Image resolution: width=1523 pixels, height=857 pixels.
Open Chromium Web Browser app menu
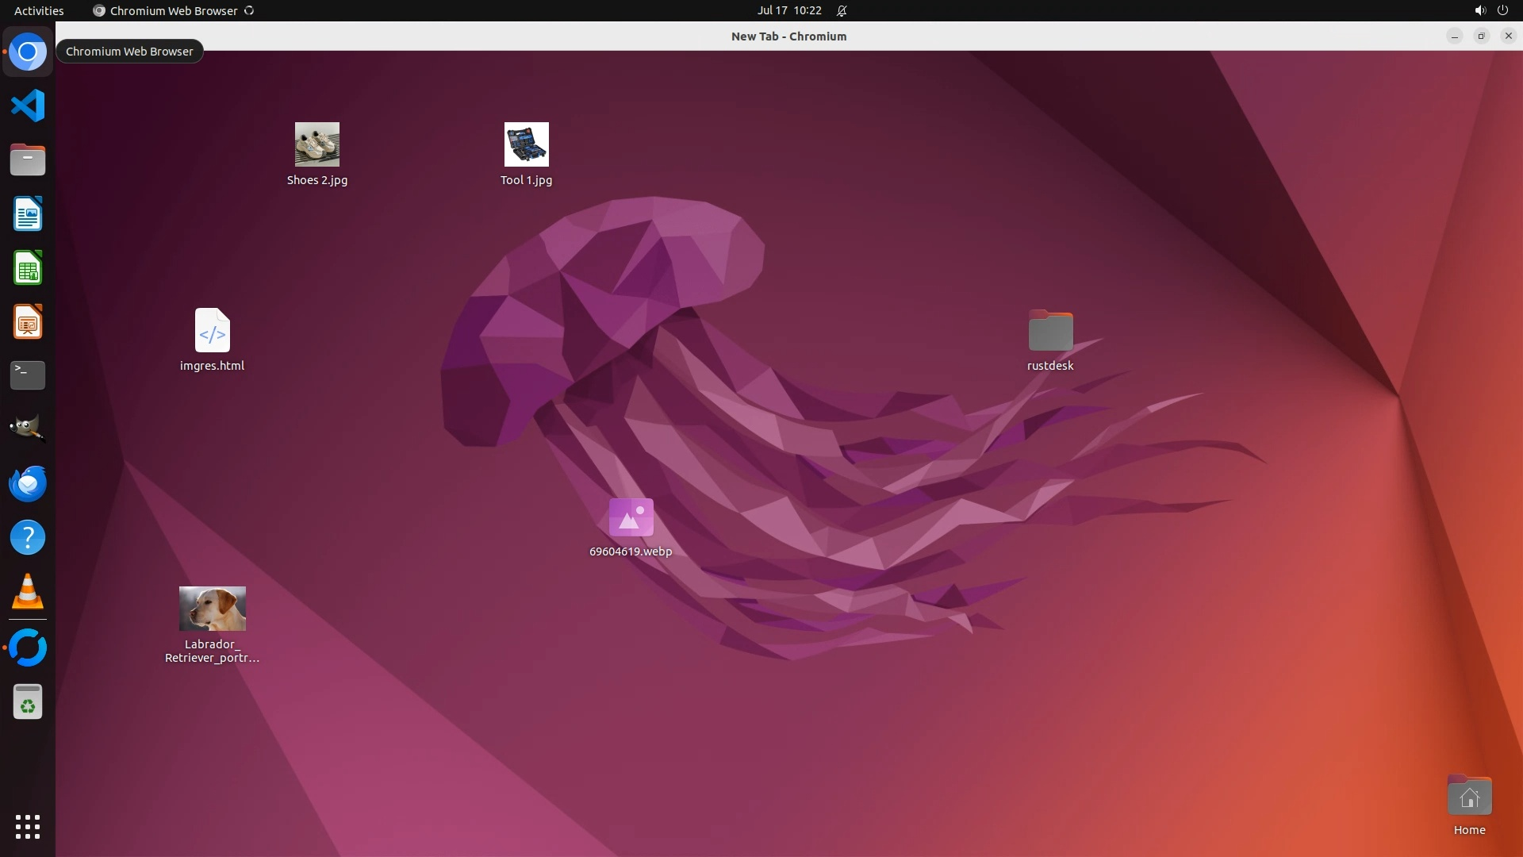pos(173,10)
